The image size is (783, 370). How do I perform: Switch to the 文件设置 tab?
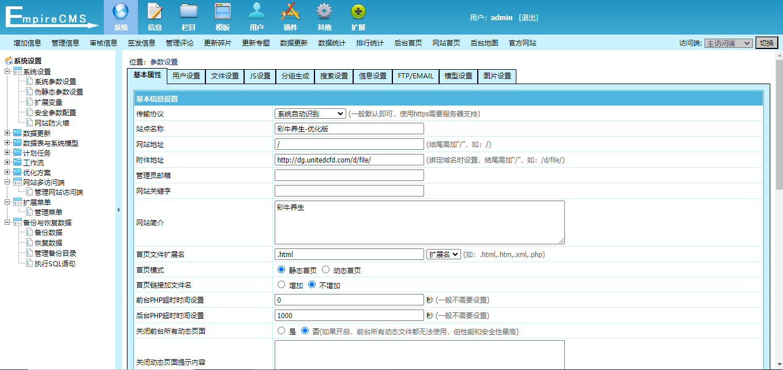(x=224, y=76)
